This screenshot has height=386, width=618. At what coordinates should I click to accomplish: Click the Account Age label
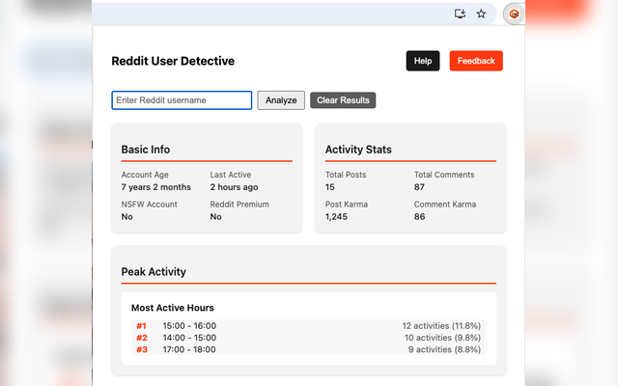click(x=145, y=175)
